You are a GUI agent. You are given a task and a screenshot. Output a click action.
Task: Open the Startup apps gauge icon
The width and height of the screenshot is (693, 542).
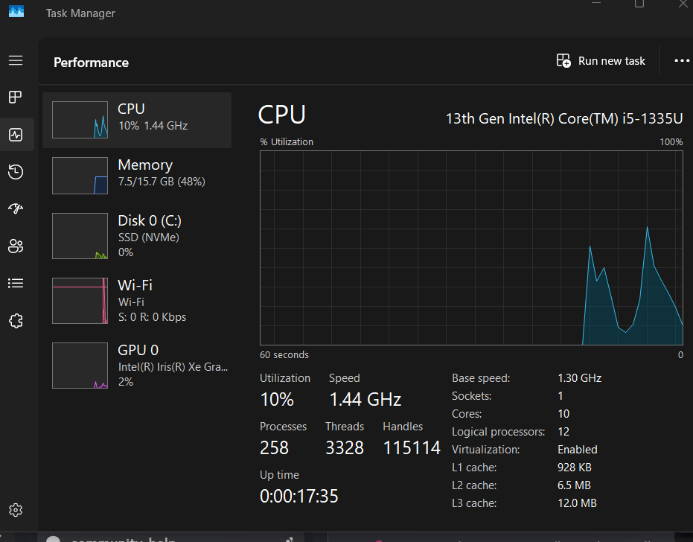16,208
